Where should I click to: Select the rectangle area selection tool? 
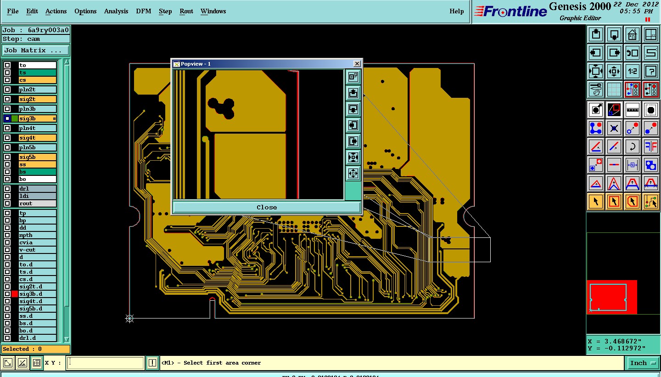[614, 201]
